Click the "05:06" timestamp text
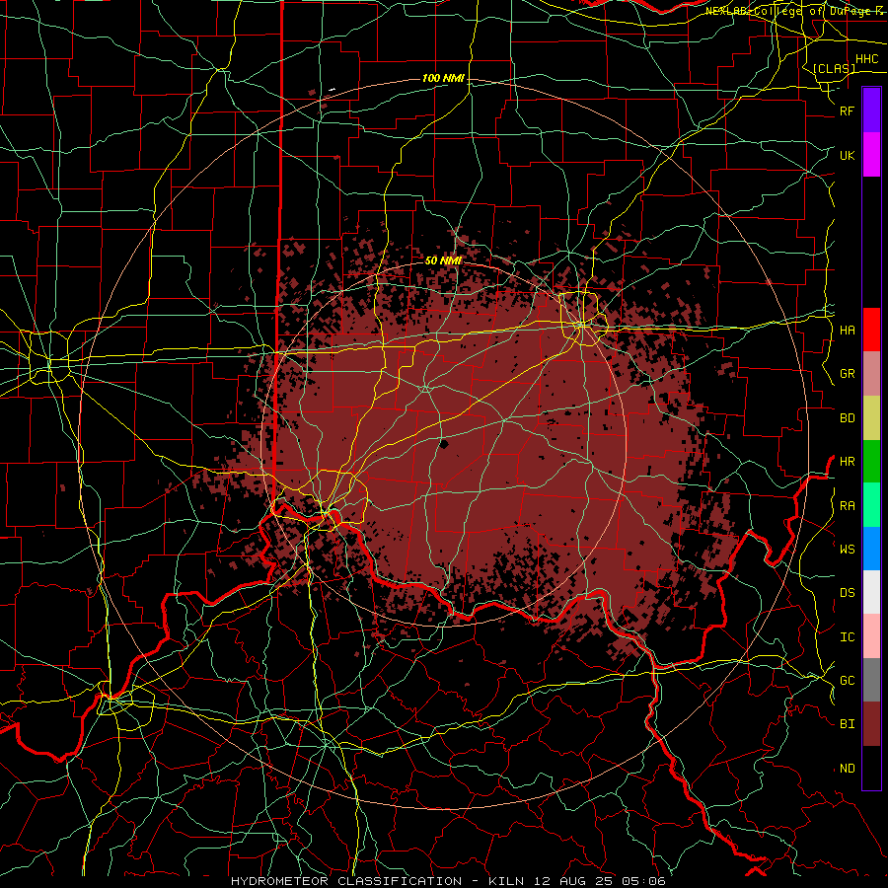Screen dimensions: 888x888 (x=643, y=881)
